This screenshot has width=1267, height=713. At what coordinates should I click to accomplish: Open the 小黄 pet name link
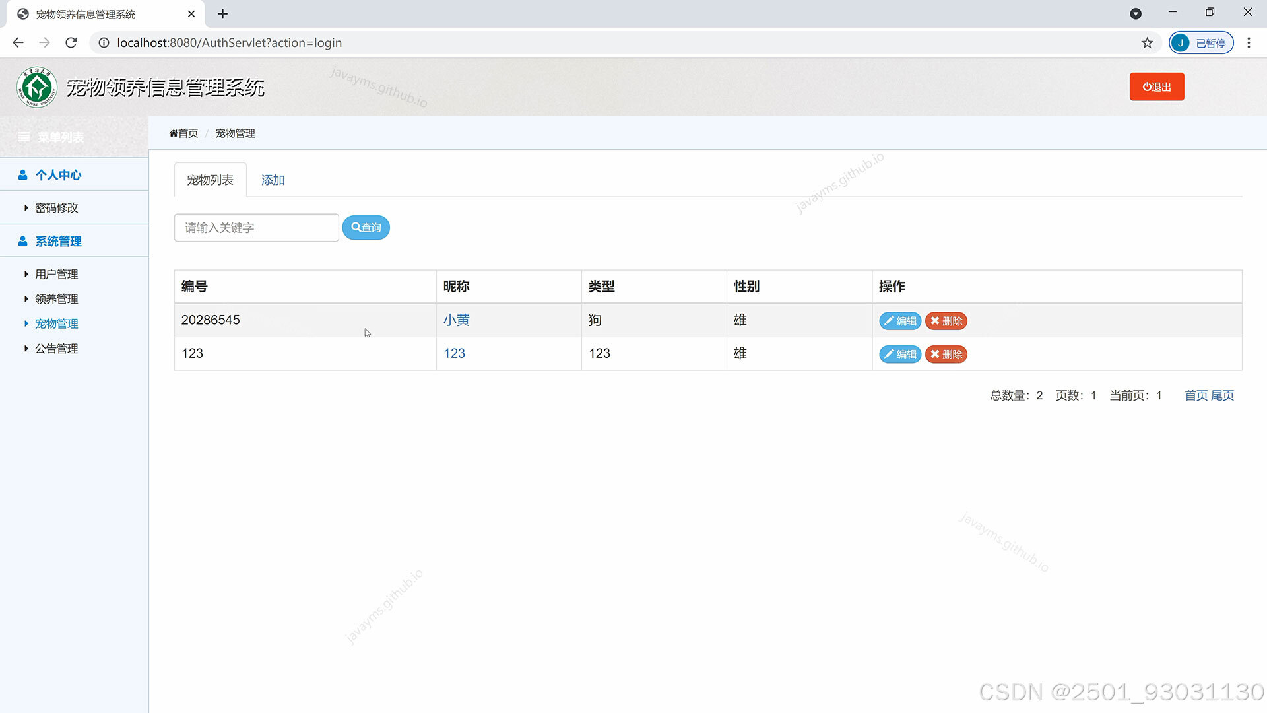click(x=457, y=320)
